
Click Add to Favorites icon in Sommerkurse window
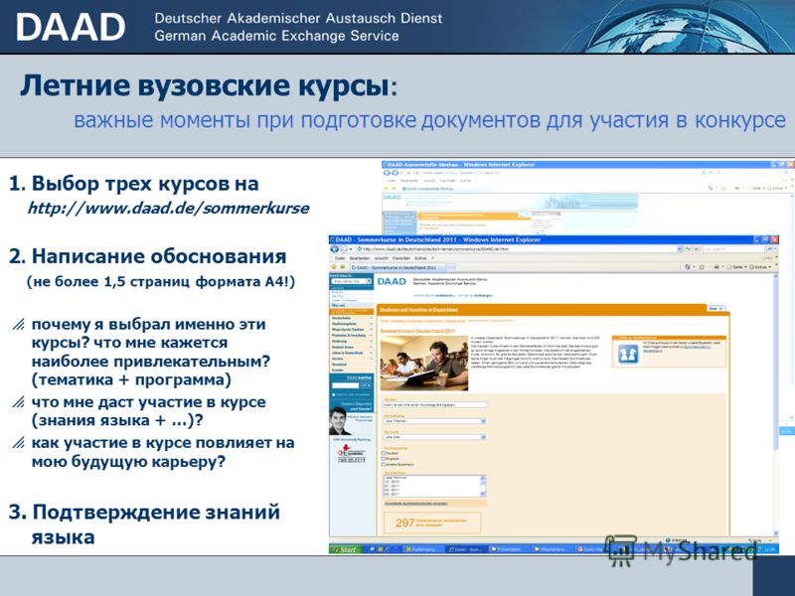point(342,267)
